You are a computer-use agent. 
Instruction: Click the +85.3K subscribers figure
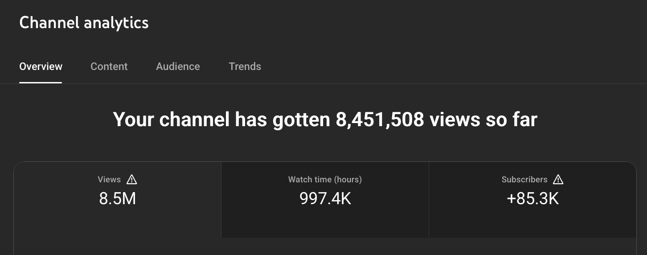(532, 198)
